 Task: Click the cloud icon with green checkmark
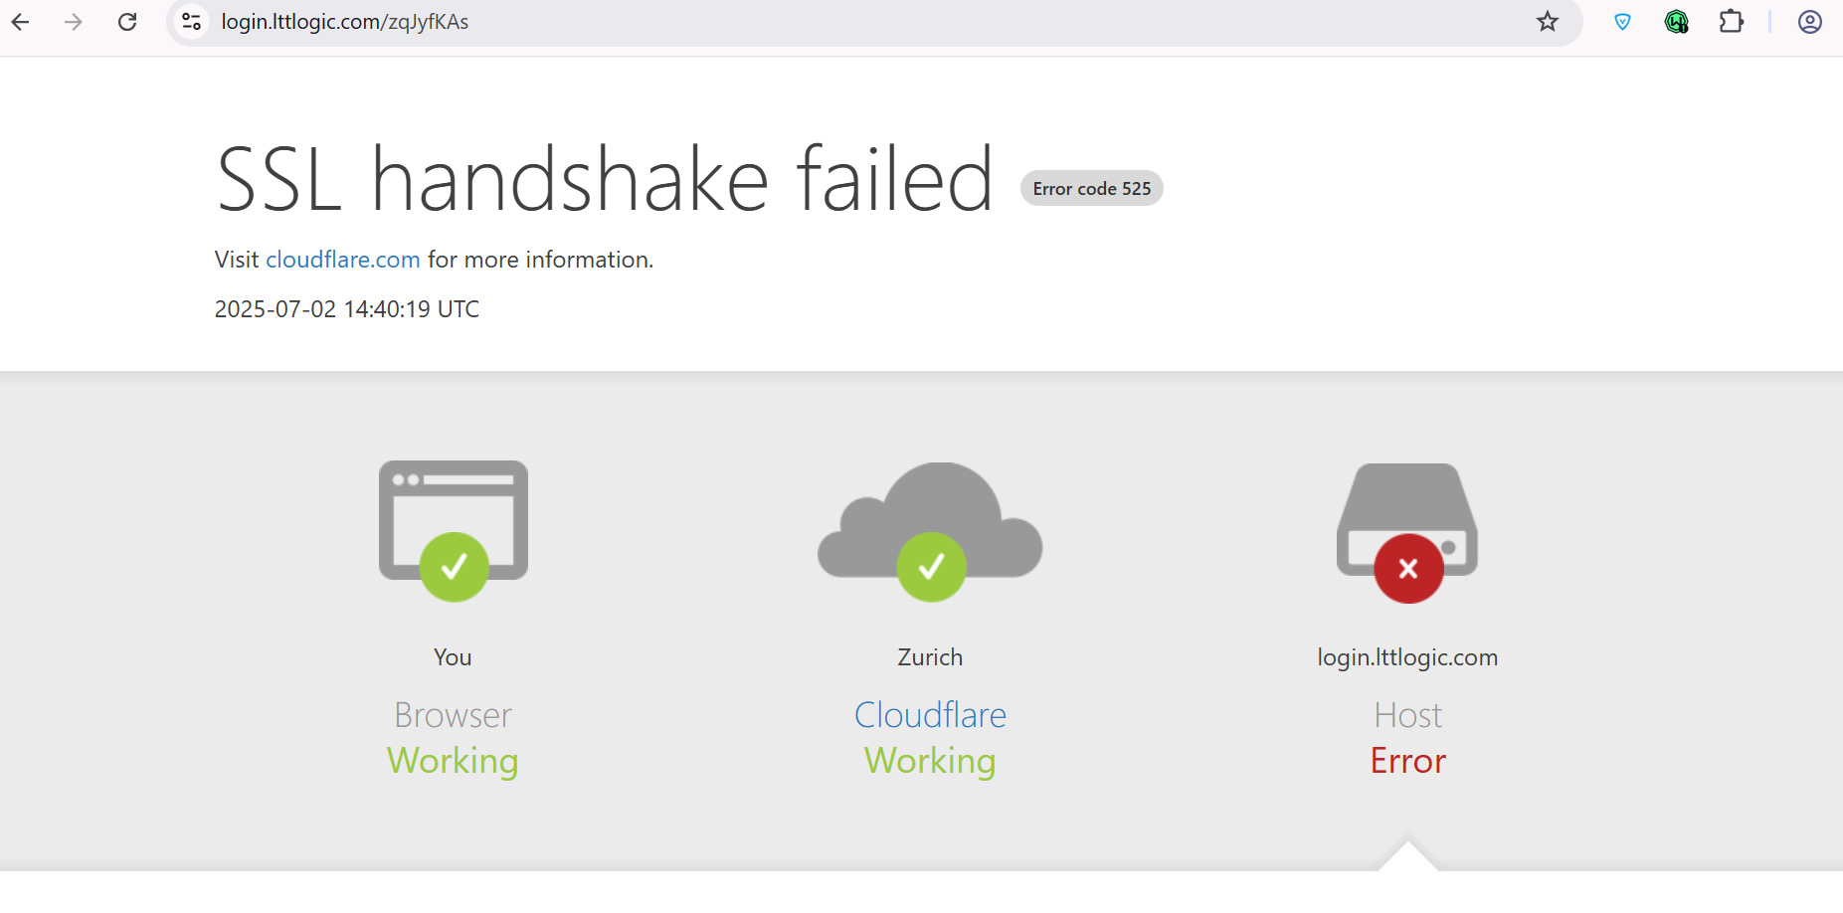(930, 531)
